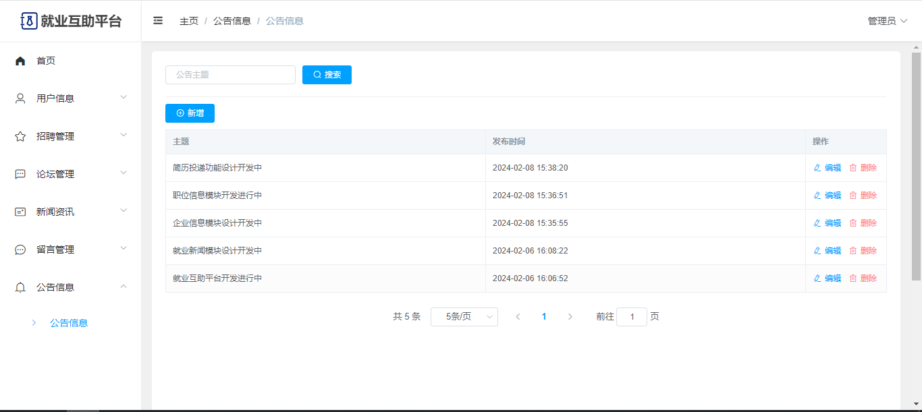This screenshot has width=922, height=412.
Task: Click the chat bubble icon for 论坛管理
Action: coord(20,174)
